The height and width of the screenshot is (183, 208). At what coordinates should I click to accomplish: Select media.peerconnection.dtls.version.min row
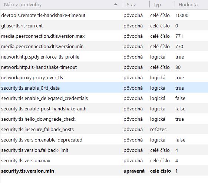coord(104,47)
